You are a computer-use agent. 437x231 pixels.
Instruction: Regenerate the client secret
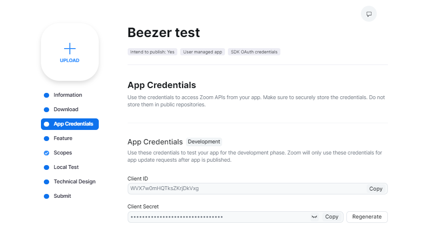367,217
